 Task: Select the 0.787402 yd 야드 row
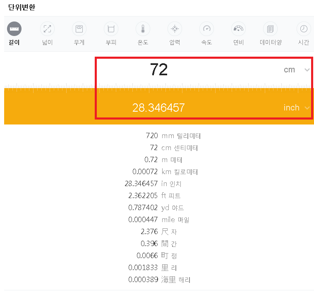[x=156, y=208]
